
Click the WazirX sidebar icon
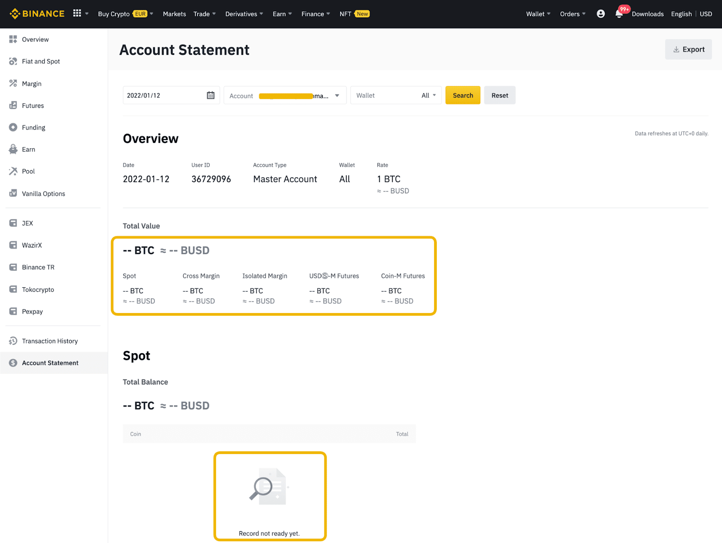(x=13, y=245)
